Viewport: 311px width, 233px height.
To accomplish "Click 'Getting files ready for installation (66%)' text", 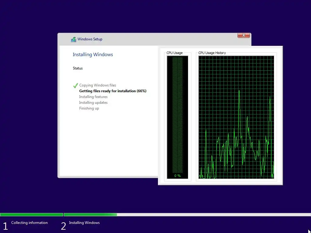I will pos(113,91).
